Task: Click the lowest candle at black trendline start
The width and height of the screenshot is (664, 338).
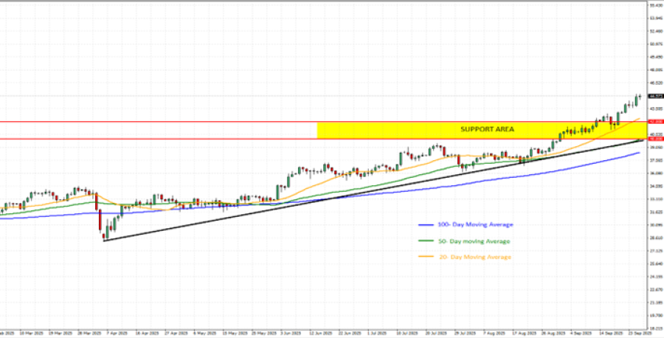Action: pos(104,235)
